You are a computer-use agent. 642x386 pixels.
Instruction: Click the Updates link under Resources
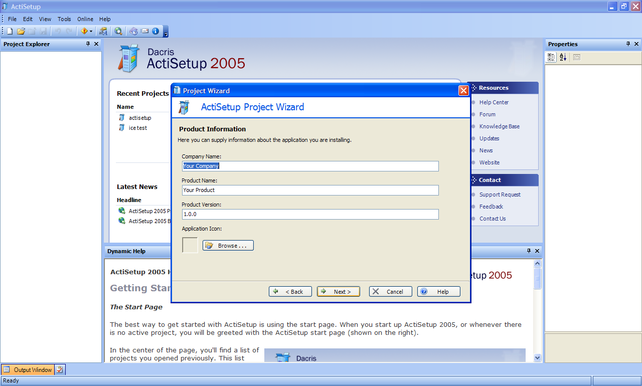[x=490, y=138]
